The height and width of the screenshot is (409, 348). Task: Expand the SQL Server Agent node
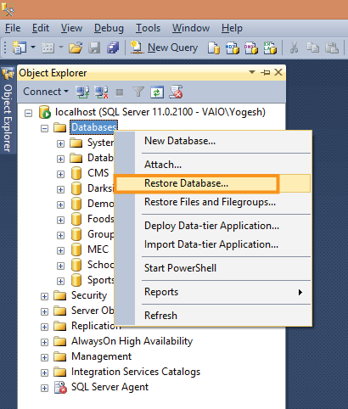pos(44,388)
